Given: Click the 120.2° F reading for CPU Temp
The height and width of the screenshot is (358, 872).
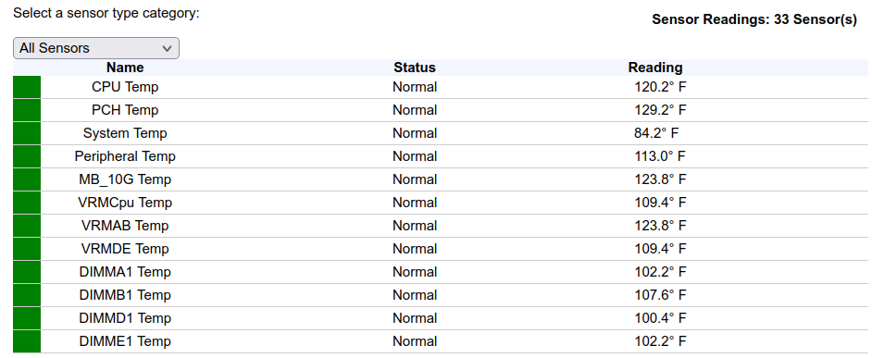Looking at the screenshot, I should point(661,87).
